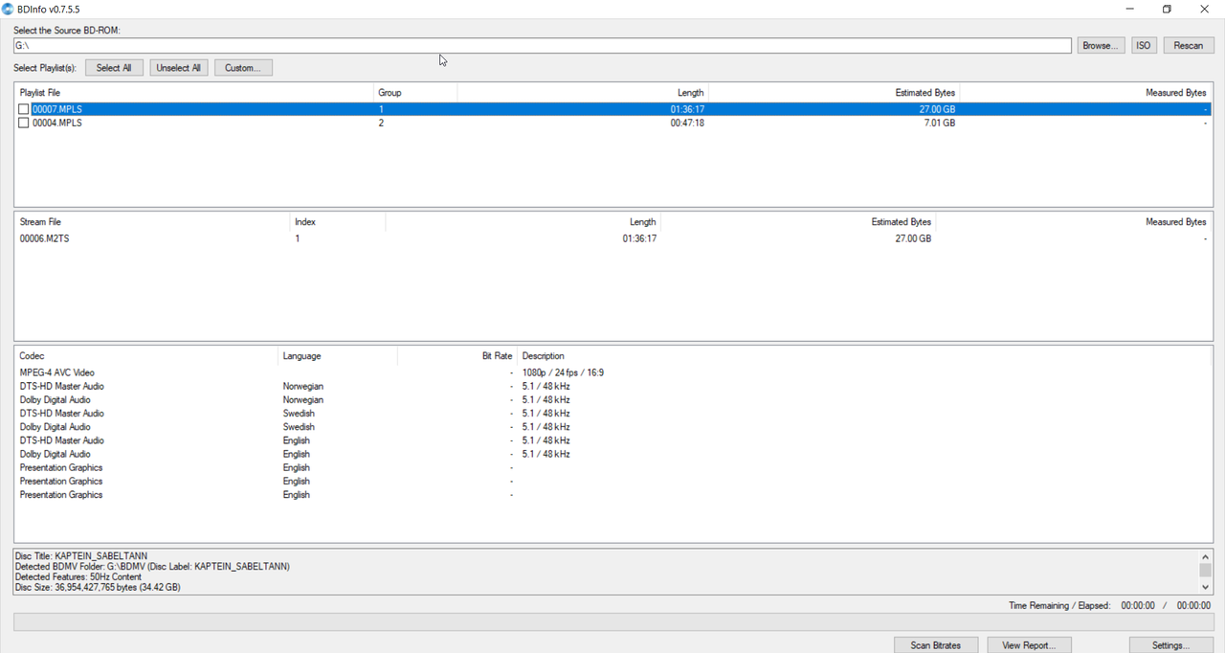1225x653 pixels.
Task: Click the 1080p / 24 fps / 16:9 description
Action: tap(563, 372)
